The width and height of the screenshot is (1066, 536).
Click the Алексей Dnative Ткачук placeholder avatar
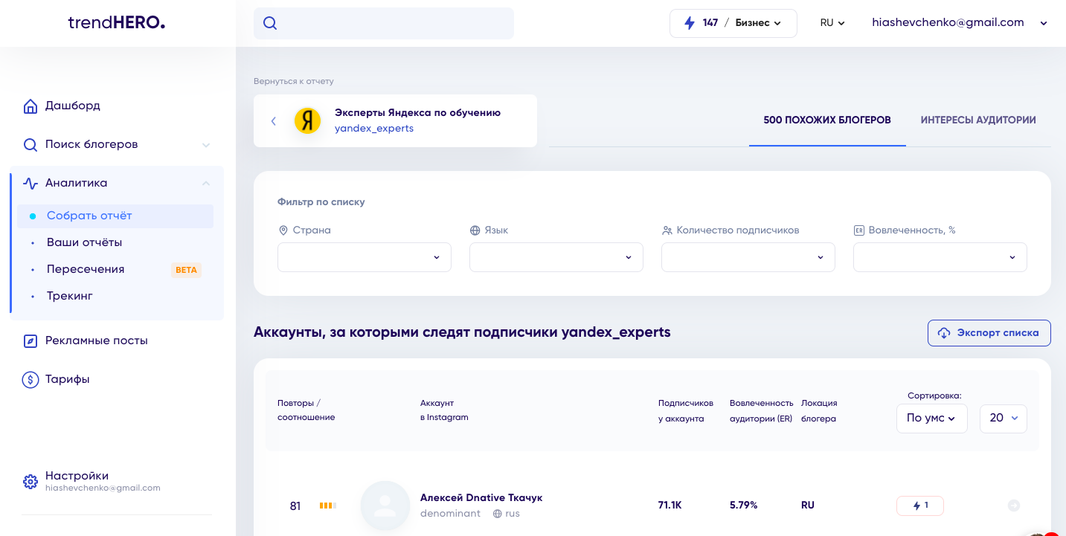[385, 506]
